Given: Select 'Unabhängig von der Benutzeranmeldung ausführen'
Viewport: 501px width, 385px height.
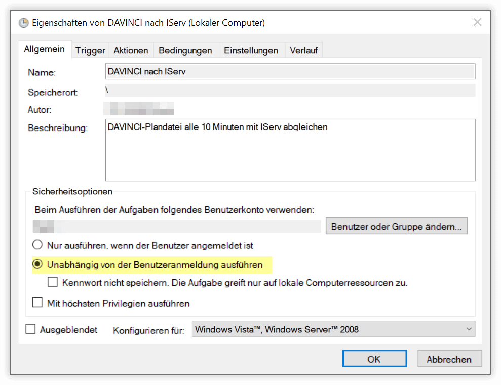Looking at the screenshot, I should 37,264.
